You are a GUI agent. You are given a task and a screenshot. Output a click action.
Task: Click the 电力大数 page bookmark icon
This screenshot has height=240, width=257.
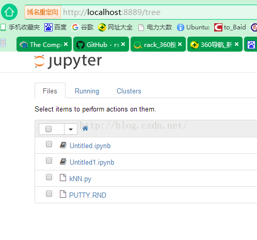click(141, 27)
